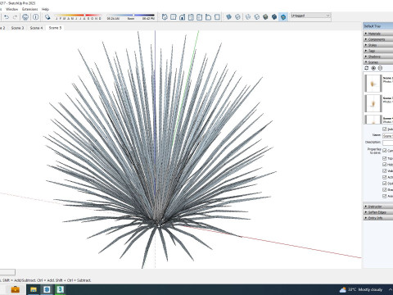Open the Extensions menu

(x=29, y=9)
